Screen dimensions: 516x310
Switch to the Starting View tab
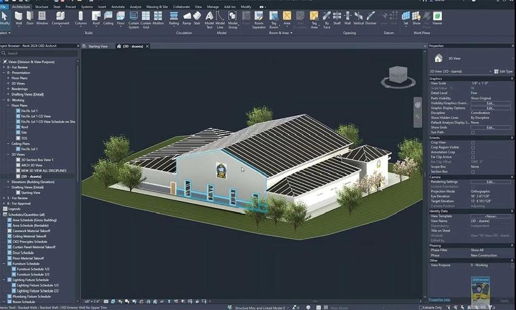[x=97, y=46]
